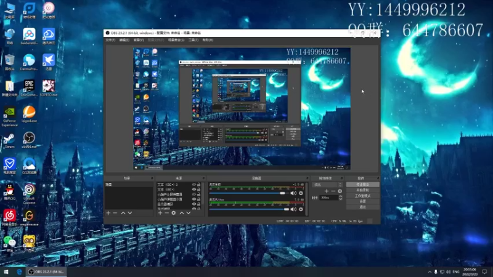The height and width of the screenshot is (277, 493).
Task: Adjust the 麦克风/Aux volume slider
Action: pos(250,209)
